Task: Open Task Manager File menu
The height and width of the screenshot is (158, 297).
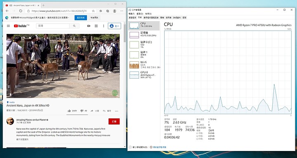Action: (132, 14)
